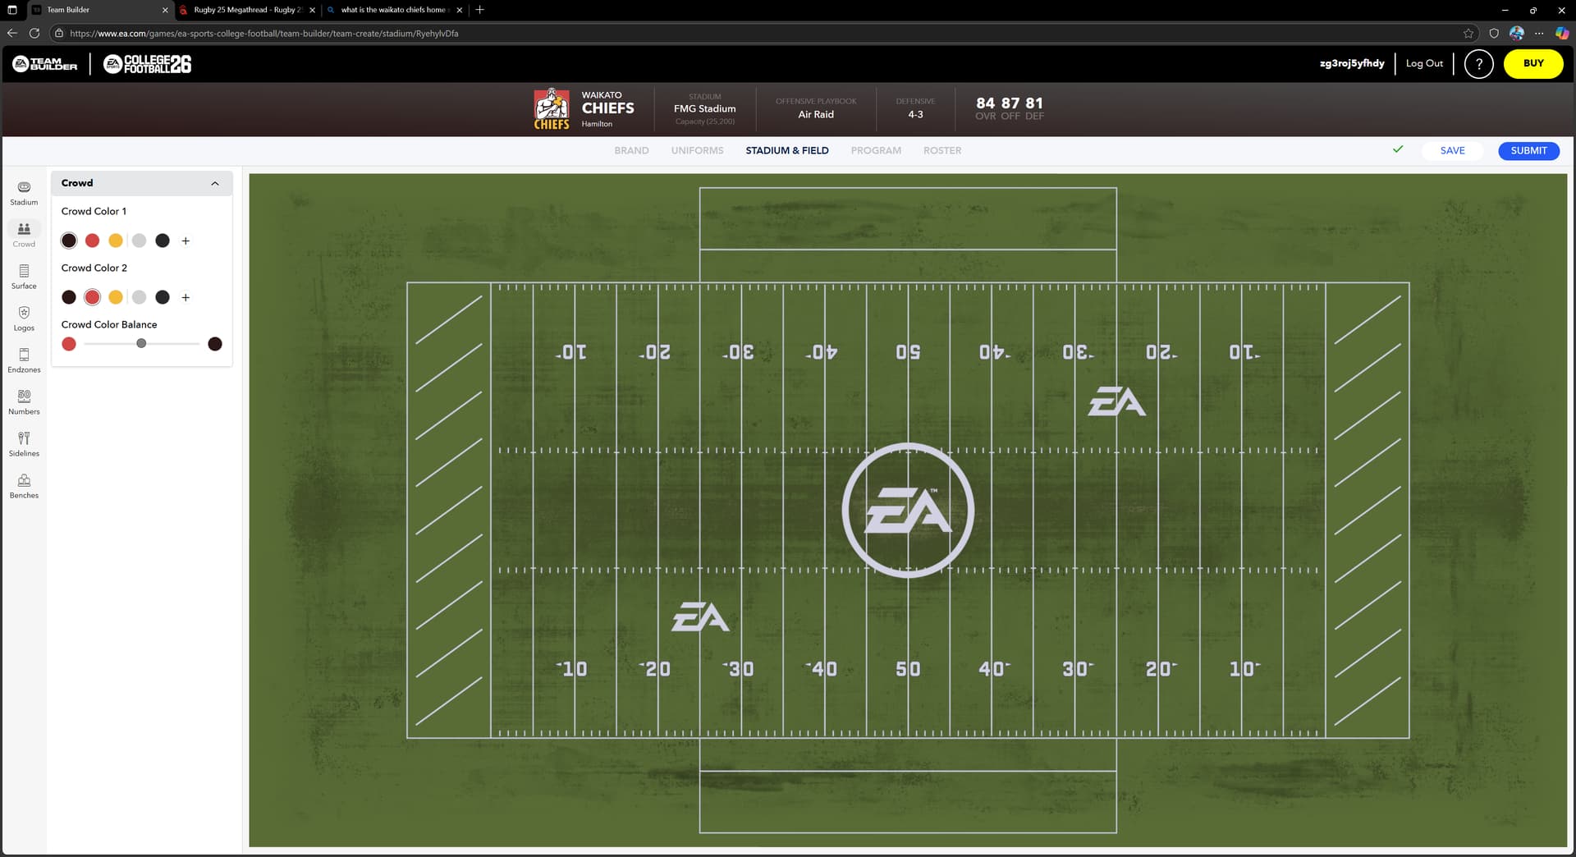Pick black swatch for Crowd Color 1

163,241
